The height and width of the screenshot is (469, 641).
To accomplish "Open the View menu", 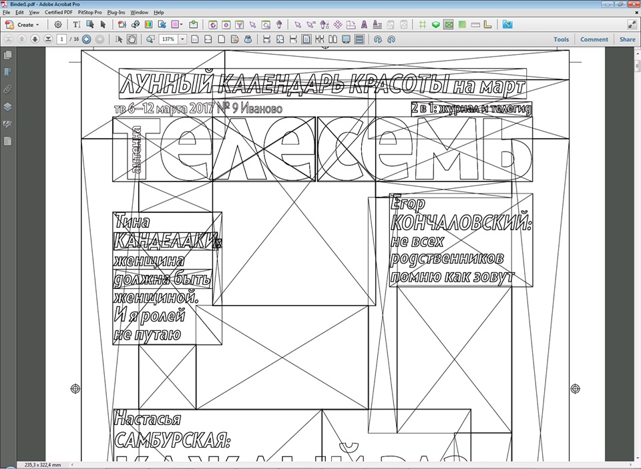I will (34, 12).
